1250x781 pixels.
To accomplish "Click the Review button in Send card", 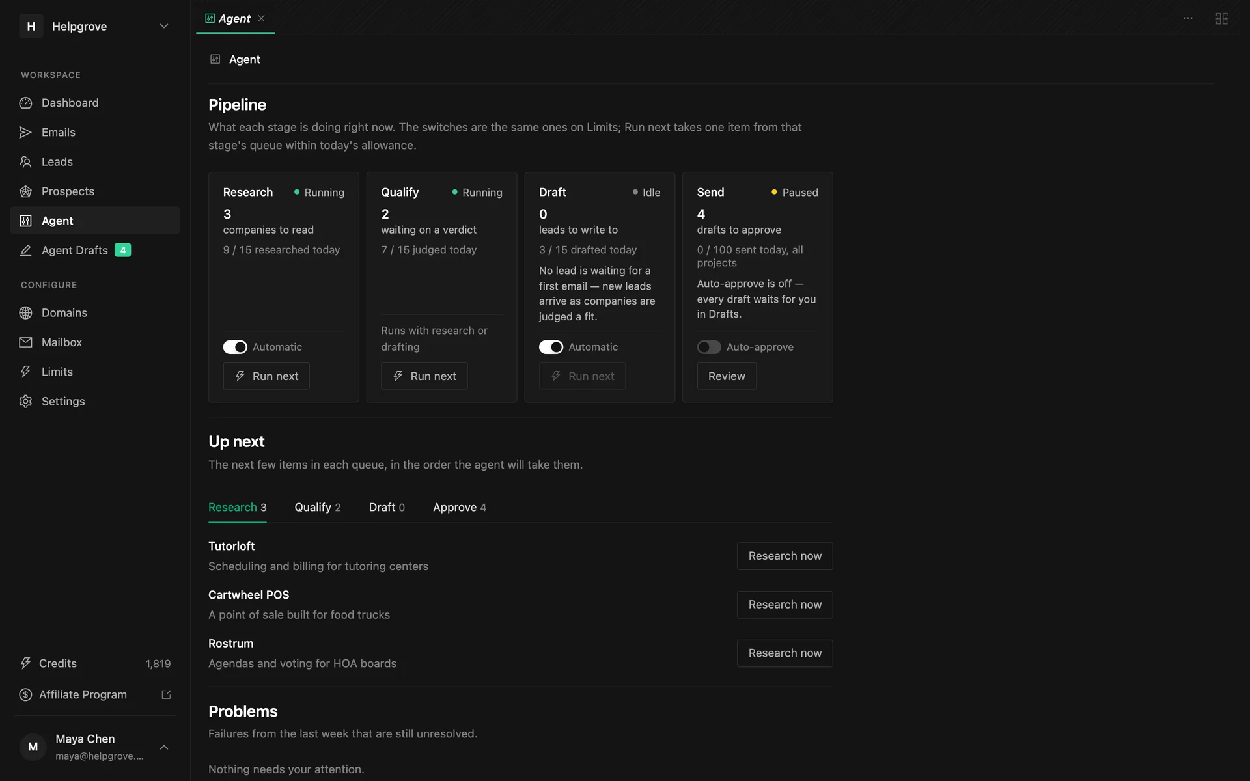I will [x=727, y=376].
